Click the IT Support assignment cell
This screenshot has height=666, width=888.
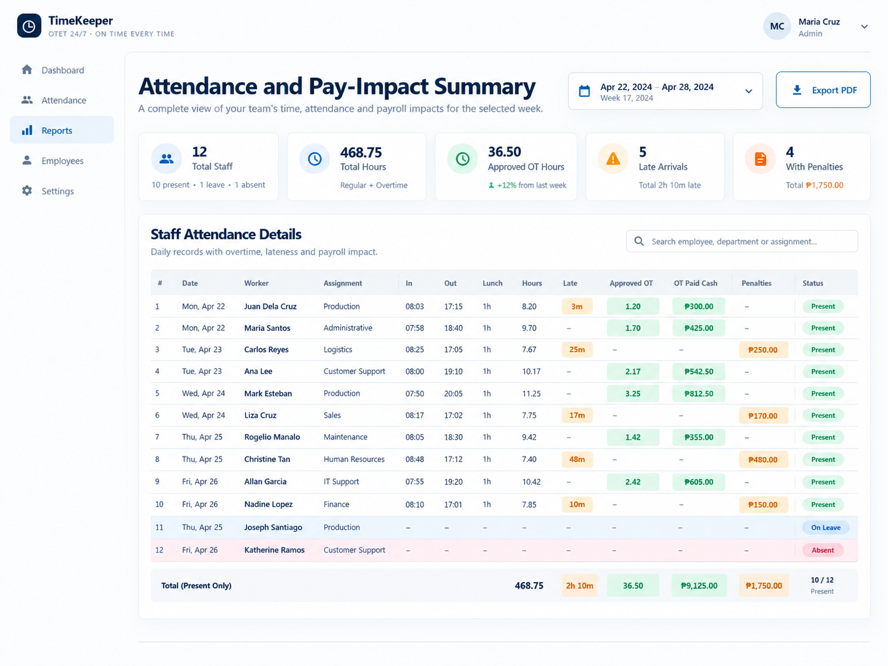click(x=341, y=481)
